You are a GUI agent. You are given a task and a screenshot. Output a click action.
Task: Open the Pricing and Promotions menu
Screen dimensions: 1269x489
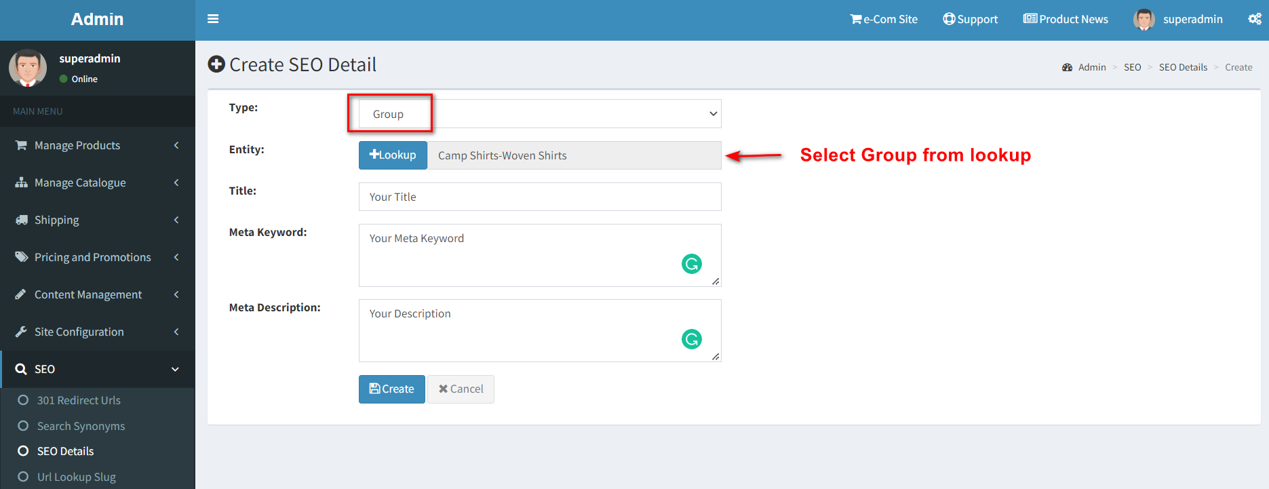pos(98,257)
